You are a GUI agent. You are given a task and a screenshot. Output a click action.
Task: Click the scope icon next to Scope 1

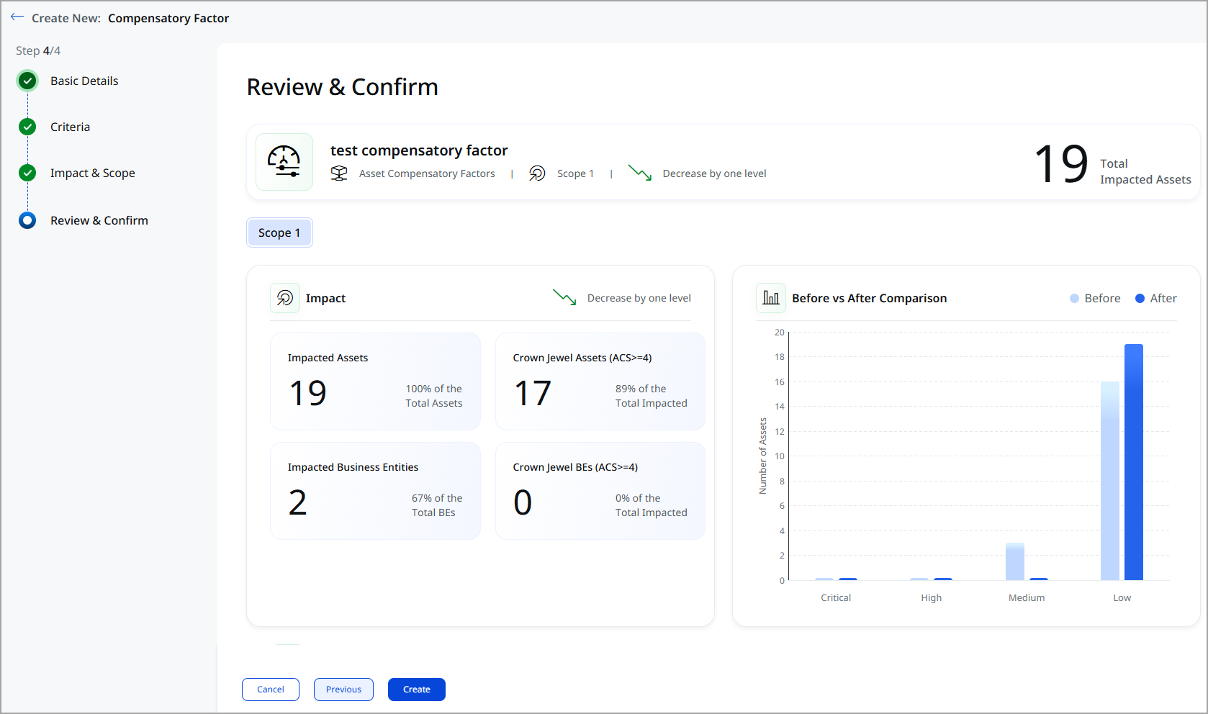point(536,173)
